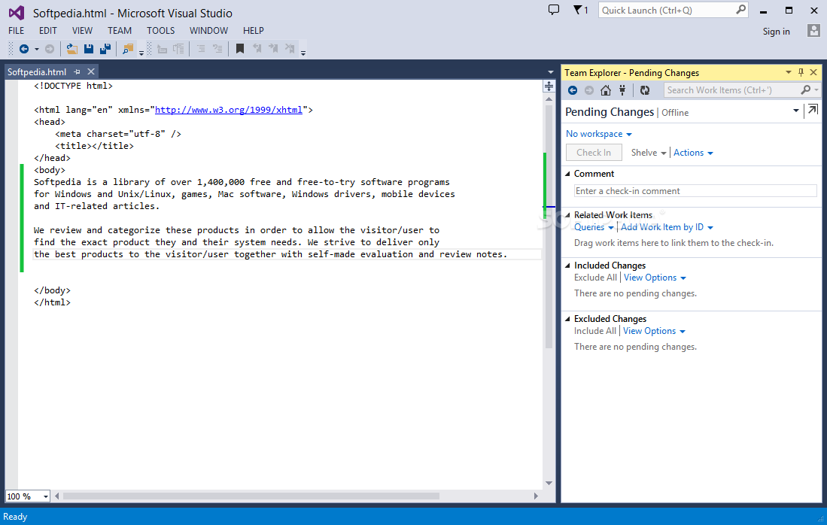827x525 pixels.
Task: Click the comment selection toolbar icon
Action: 201,49
